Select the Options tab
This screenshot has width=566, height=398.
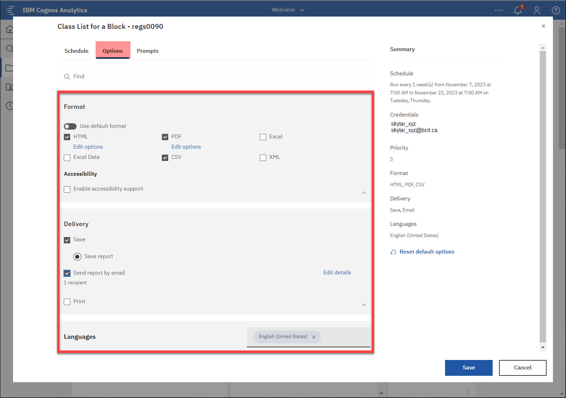tap(113, 50)
